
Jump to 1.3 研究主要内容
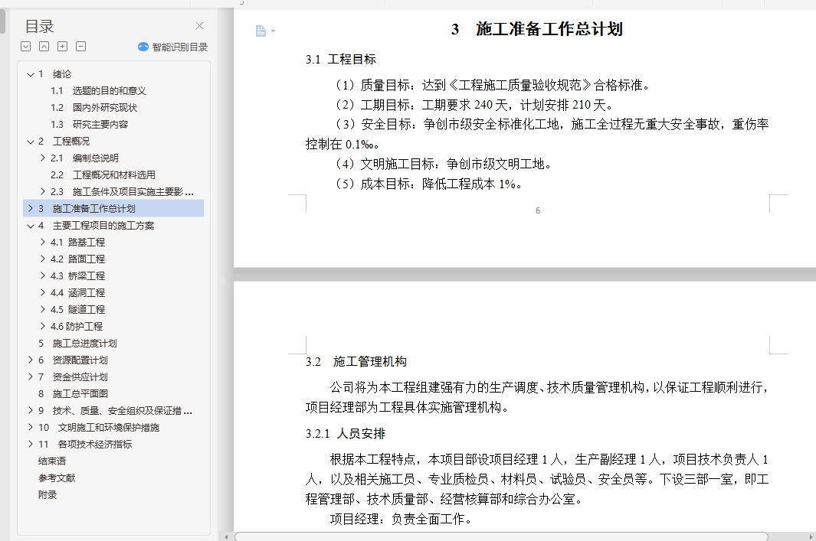89,124
